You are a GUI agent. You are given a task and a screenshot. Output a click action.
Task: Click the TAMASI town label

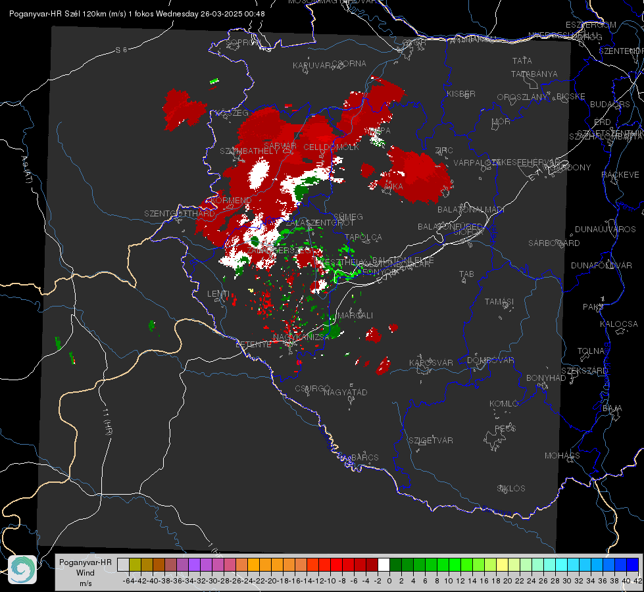click(x=499, y=301)
